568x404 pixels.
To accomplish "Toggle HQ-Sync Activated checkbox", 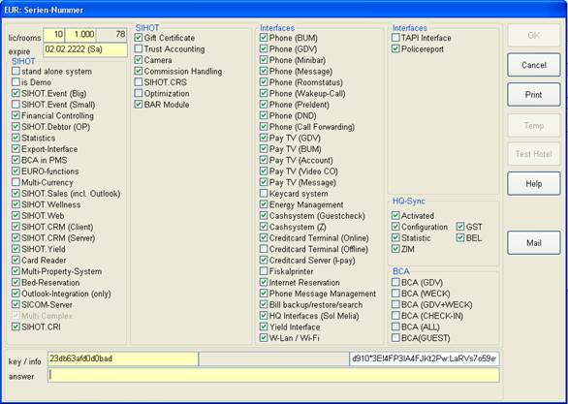I will (395, 216).
